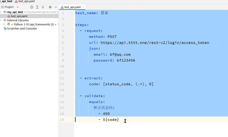Viewport: 228px width, 137px height.
Task: Click the url https://api.tttt.one/rest-v2/login/access_token link
Action: (155, 43)
